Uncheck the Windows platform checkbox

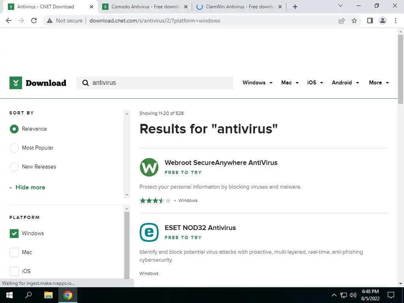tap(14, 234)
